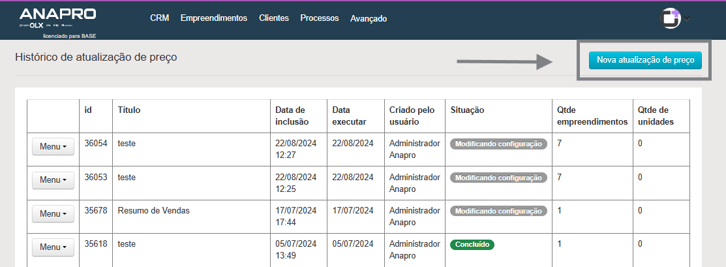Click the Concluído status badge
This screenshot has width=726, height=267.
coord(472,245)
